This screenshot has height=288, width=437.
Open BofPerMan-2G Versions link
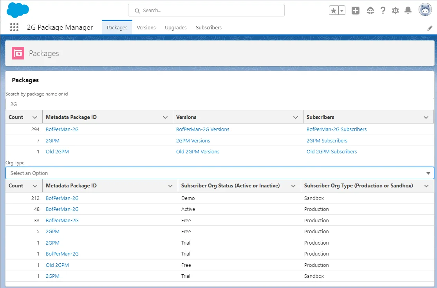coord(202,129)
